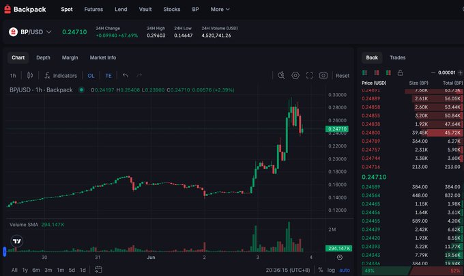Switch to the Trades tab

point(397,57)
